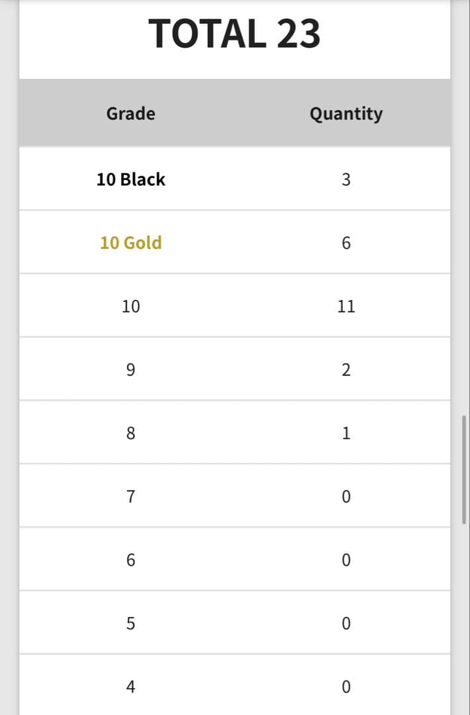This screenshot has width=470, height=715.
Task: Select the grade 7 row label
Action: pyautogui.click(x=130, y=497)
